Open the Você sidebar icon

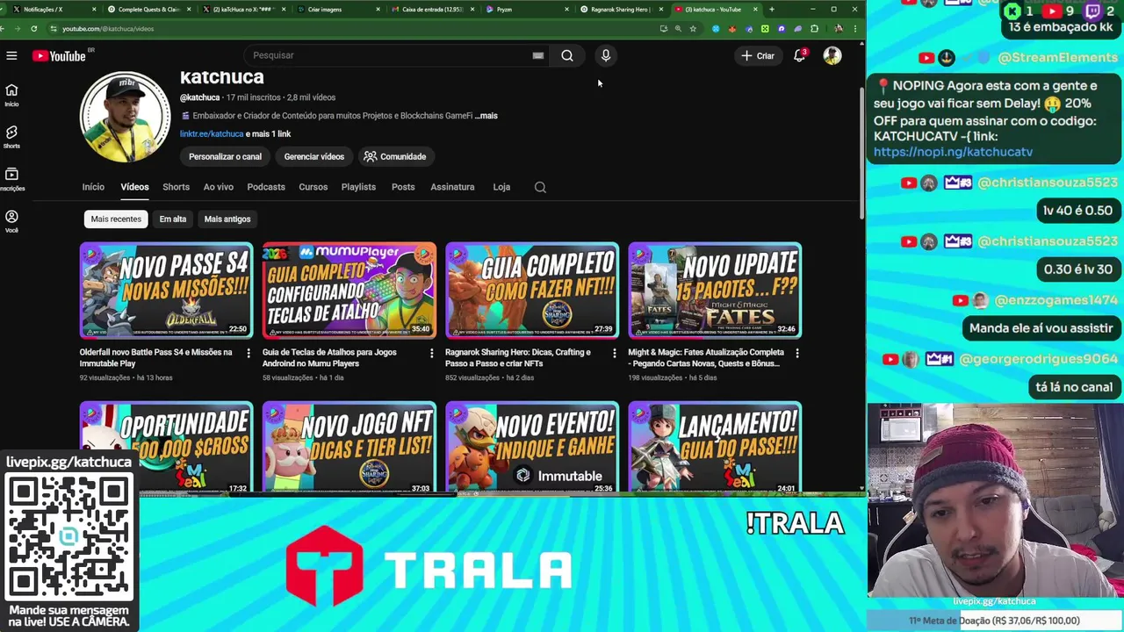(x=11, y=221)
